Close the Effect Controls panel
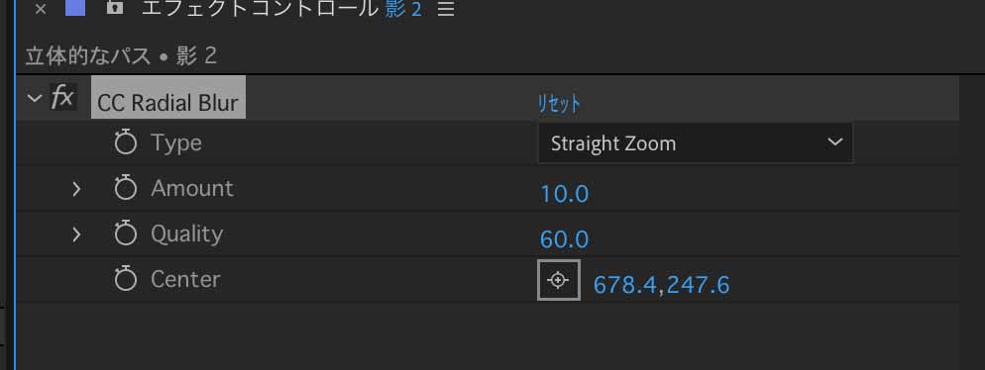985x370 pixels. 41,10
